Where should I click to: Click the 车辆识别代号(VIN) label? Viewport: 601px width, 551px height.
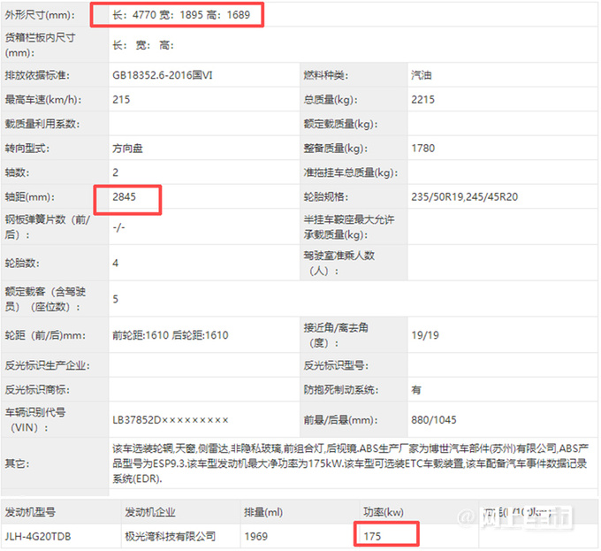35,420
